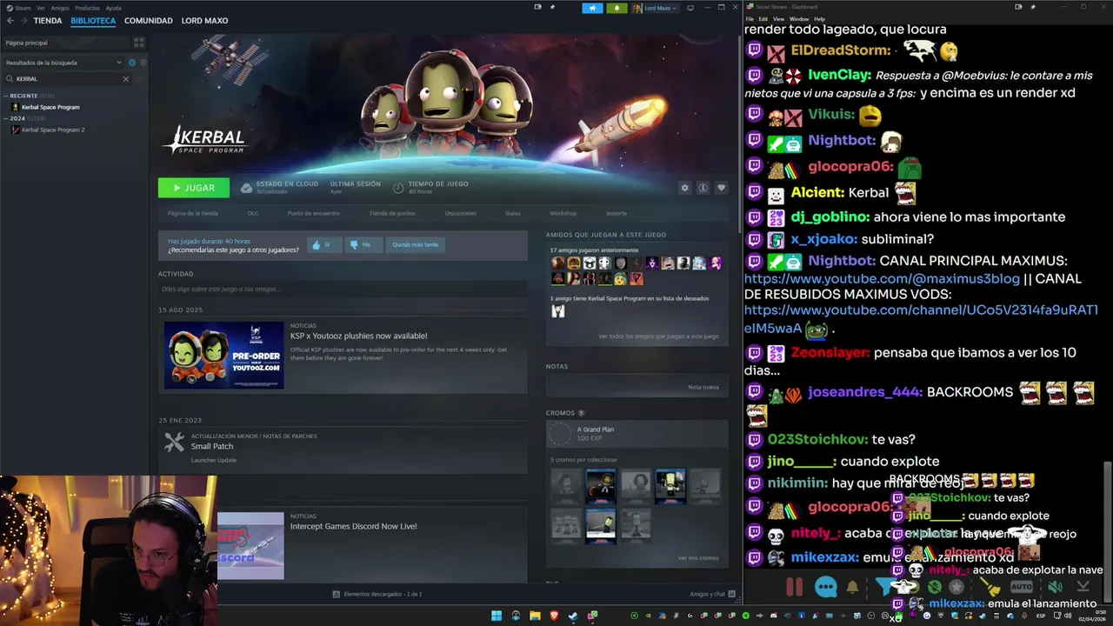The height and width of the screenshot is (626, 1113).
Task: Click Ver todos los amigos link
Action: [658, 336]
